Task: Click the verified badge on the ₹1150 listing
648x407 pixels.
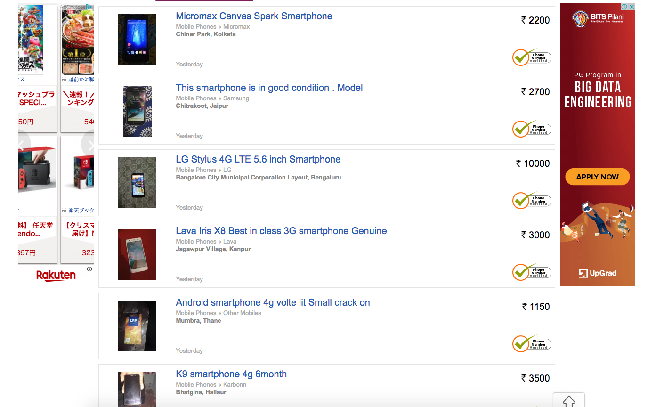Action: pyautogui.click(x=532, y=344)
